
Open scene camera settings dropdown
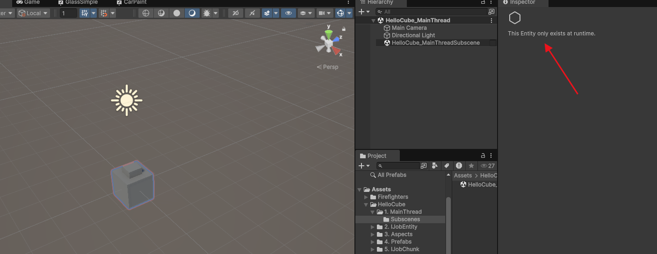coord(325,13)
